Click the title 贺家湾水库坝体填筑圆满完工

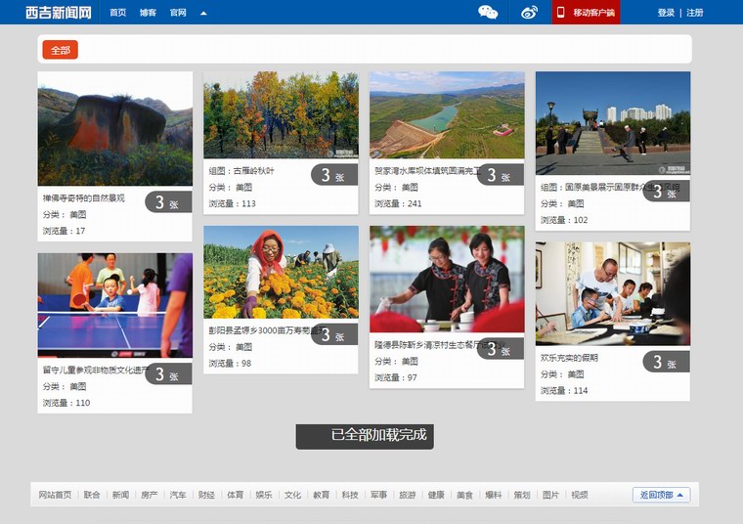click(427, 170)
